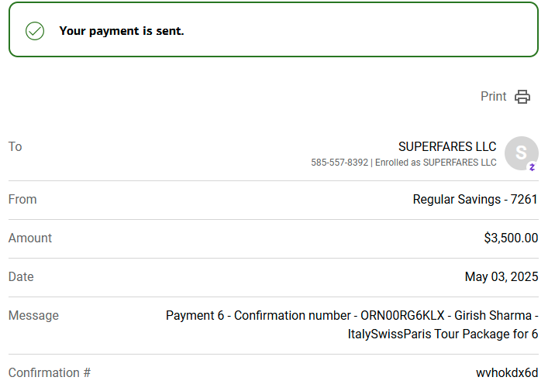Click the green checkmark success icon
Viewport: 555px width, 384px height.
pos(35,31)
